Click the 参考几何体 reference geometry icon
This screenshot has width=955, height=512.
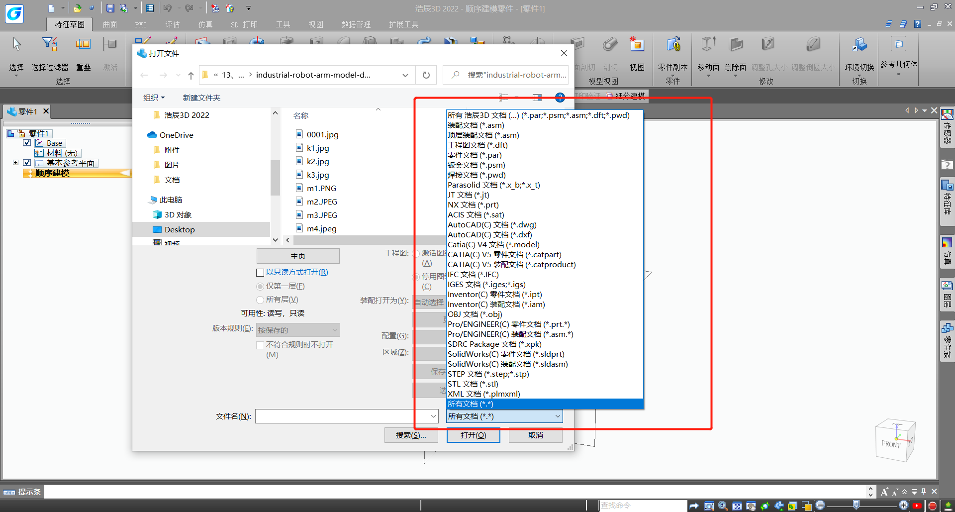[898, 44]
